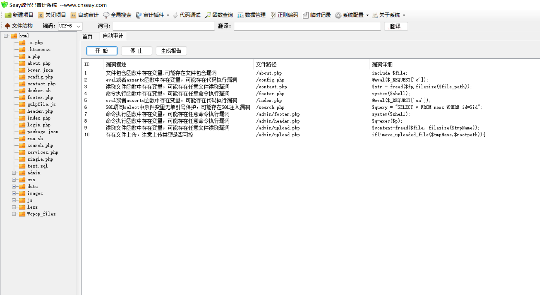The width and height of the screenshot is (540, 295).
Task: Expand the data folder
Action: click(x=14, y=186)
